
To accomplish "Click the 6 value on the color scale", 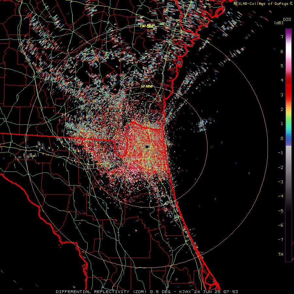I will pyautogui.click(x=282, y=51).
